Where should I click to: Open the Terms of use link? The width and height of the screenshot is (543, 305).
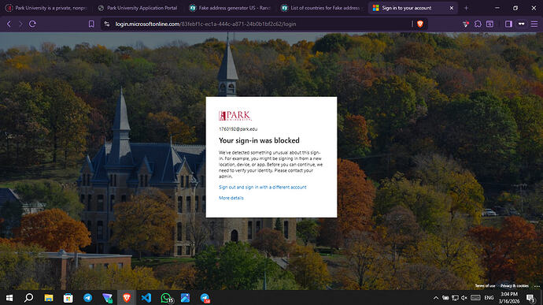tap(485, 286)
